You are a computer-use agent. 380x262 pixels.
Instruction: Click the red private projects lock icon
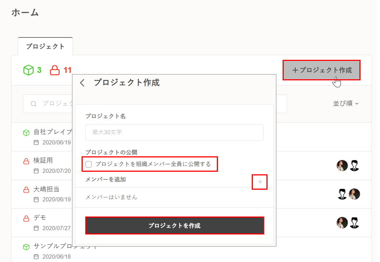click(x=55, y=70)
